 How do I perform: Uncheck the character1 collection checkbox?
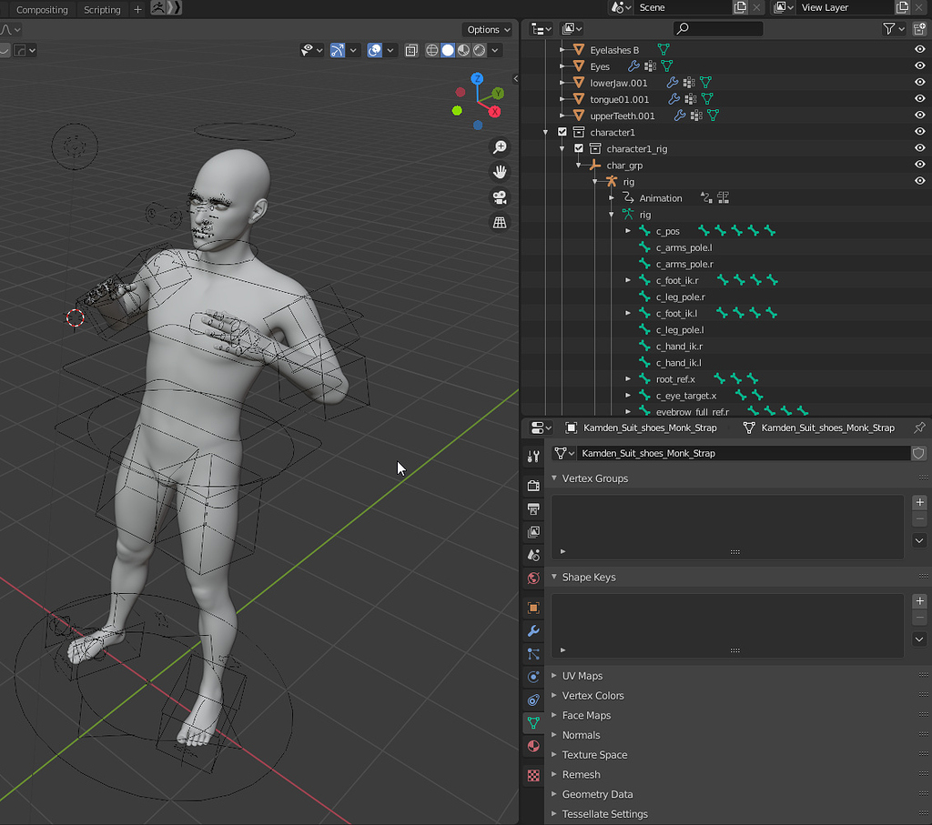point(562,132)
